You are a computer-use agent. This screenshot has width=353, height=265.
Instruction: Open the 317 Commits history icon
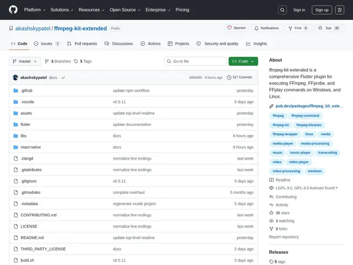(229, 77)
